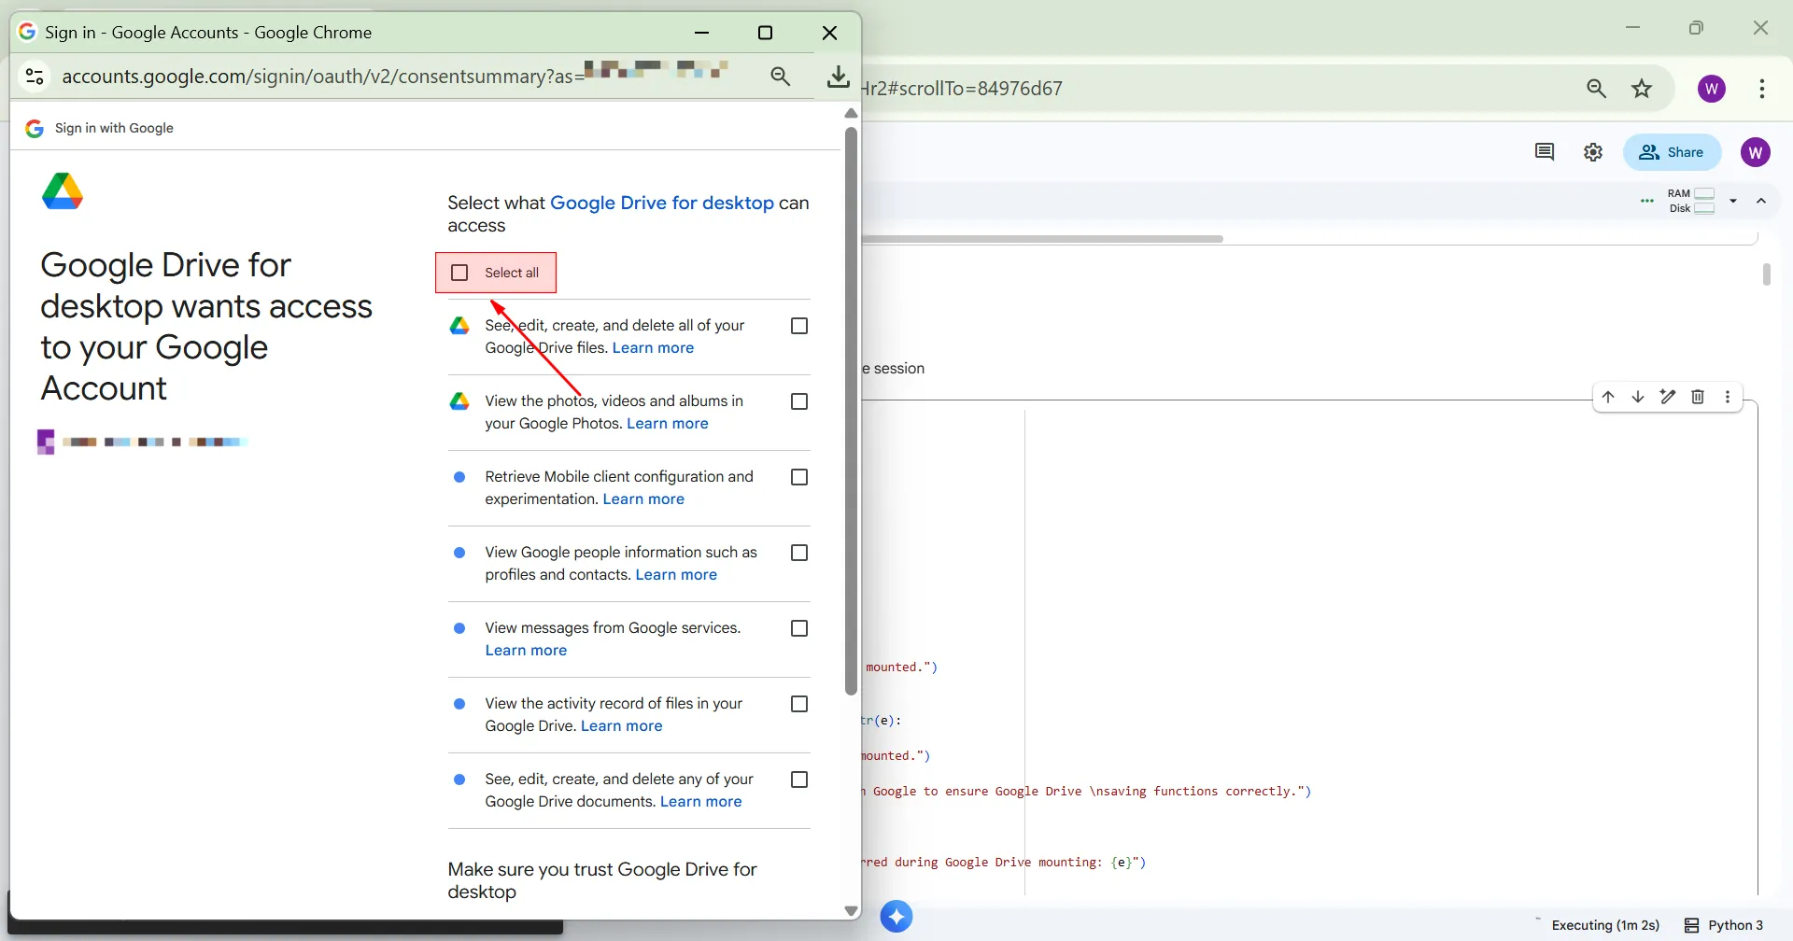The width and height of the screenshot is (1793, 941).
Task: Check the Google Photos access checkbox
Action: pyautogui.click(x=799, y=401)
